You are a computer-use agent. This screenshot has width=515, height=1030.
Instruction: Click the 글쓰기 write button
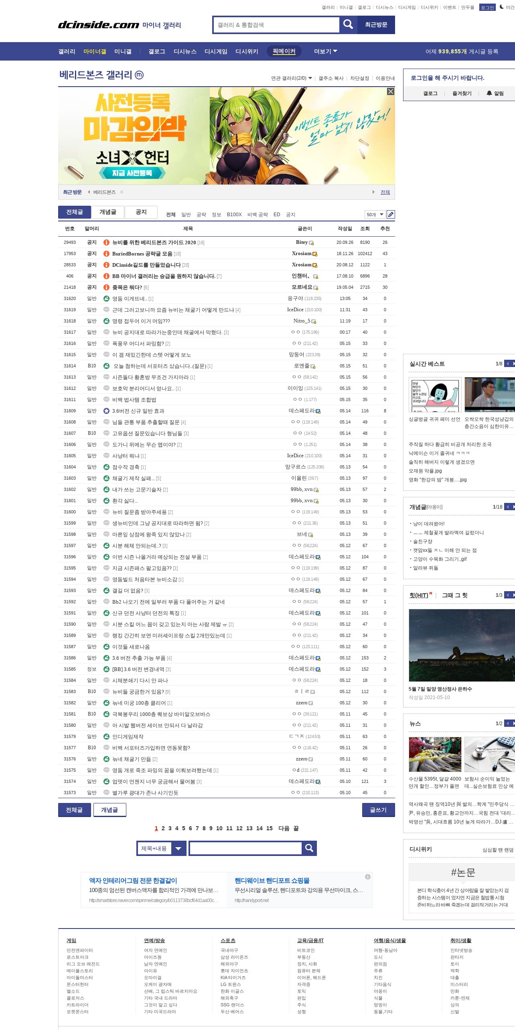click(378, 810)
